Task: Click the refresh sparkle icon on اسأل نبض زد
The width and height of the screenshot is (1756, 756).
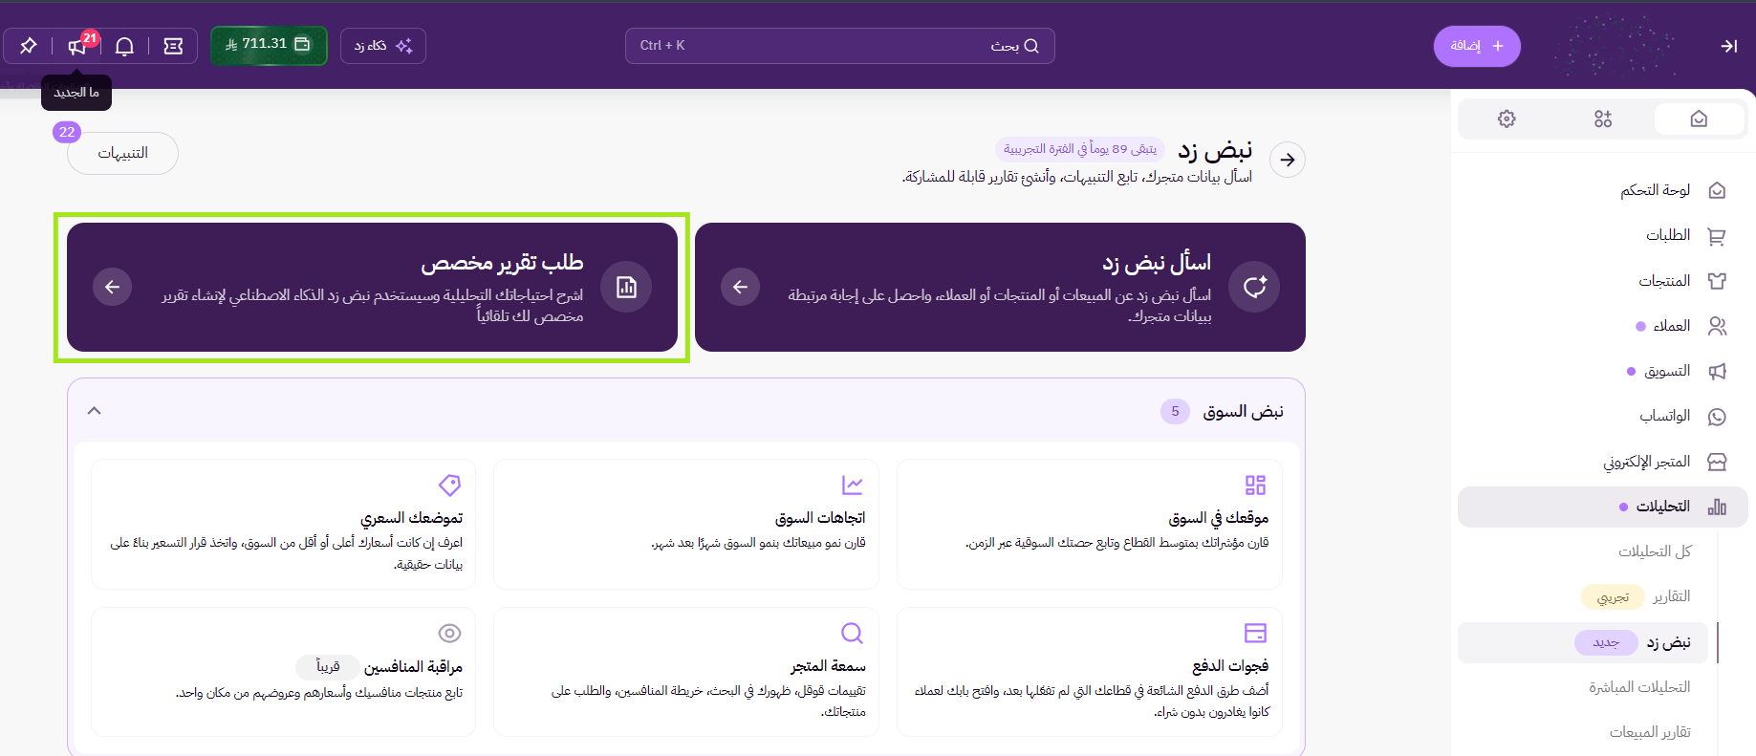Action: pyautogui.click(x=1254, y=287)
